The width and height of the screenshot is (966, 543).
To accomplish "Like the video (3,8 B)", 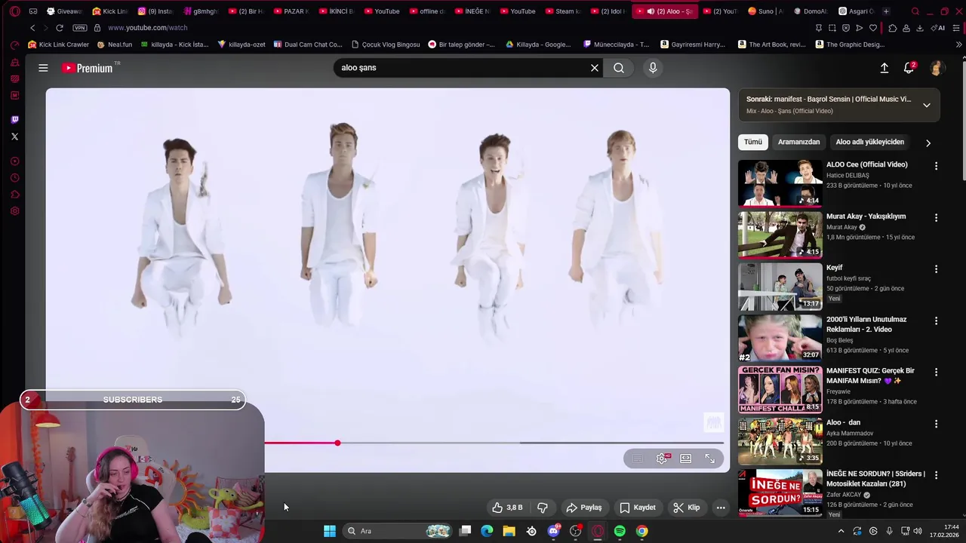I will [x=507, y=508].
